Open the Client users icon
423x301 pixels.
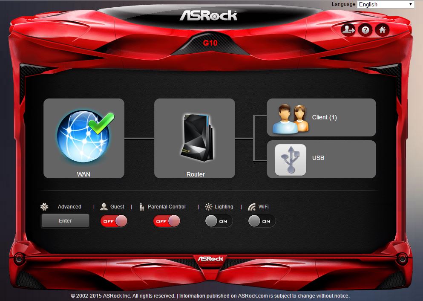pos(290,118)
